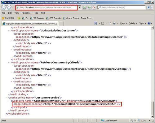Click the RetrieveCustomerByCriteria soapAction URL text
Screen dimensions: 155x123
pos(79,69)
